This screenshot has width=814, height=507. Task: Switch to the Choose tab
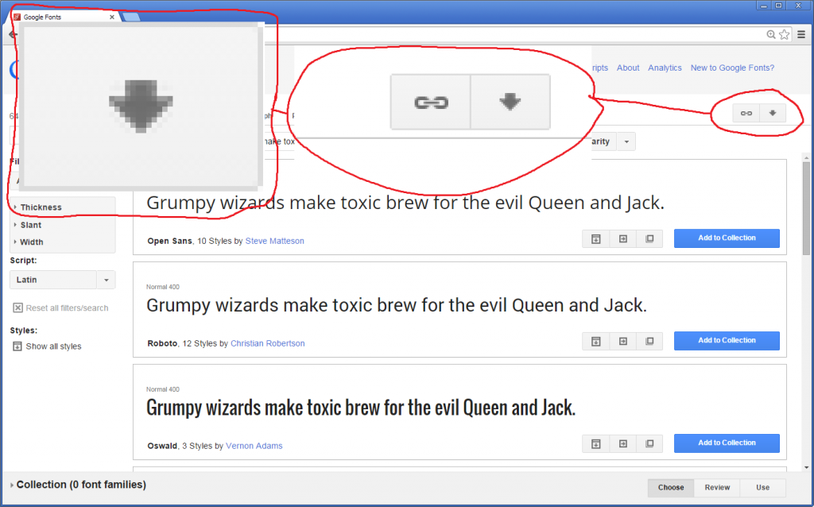(671, 487)
